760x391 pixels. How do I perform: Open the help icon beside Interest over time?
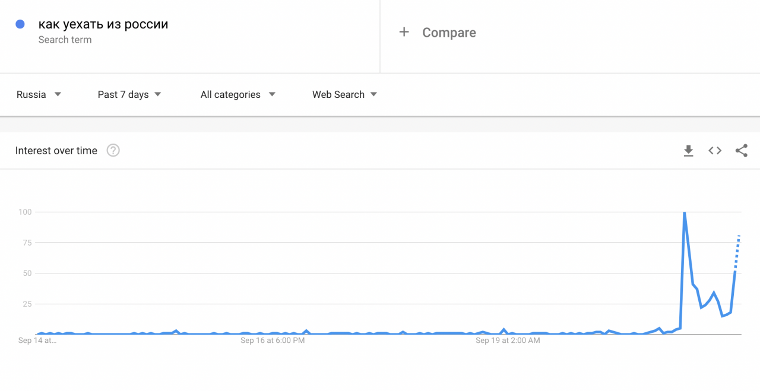[113, 151]
